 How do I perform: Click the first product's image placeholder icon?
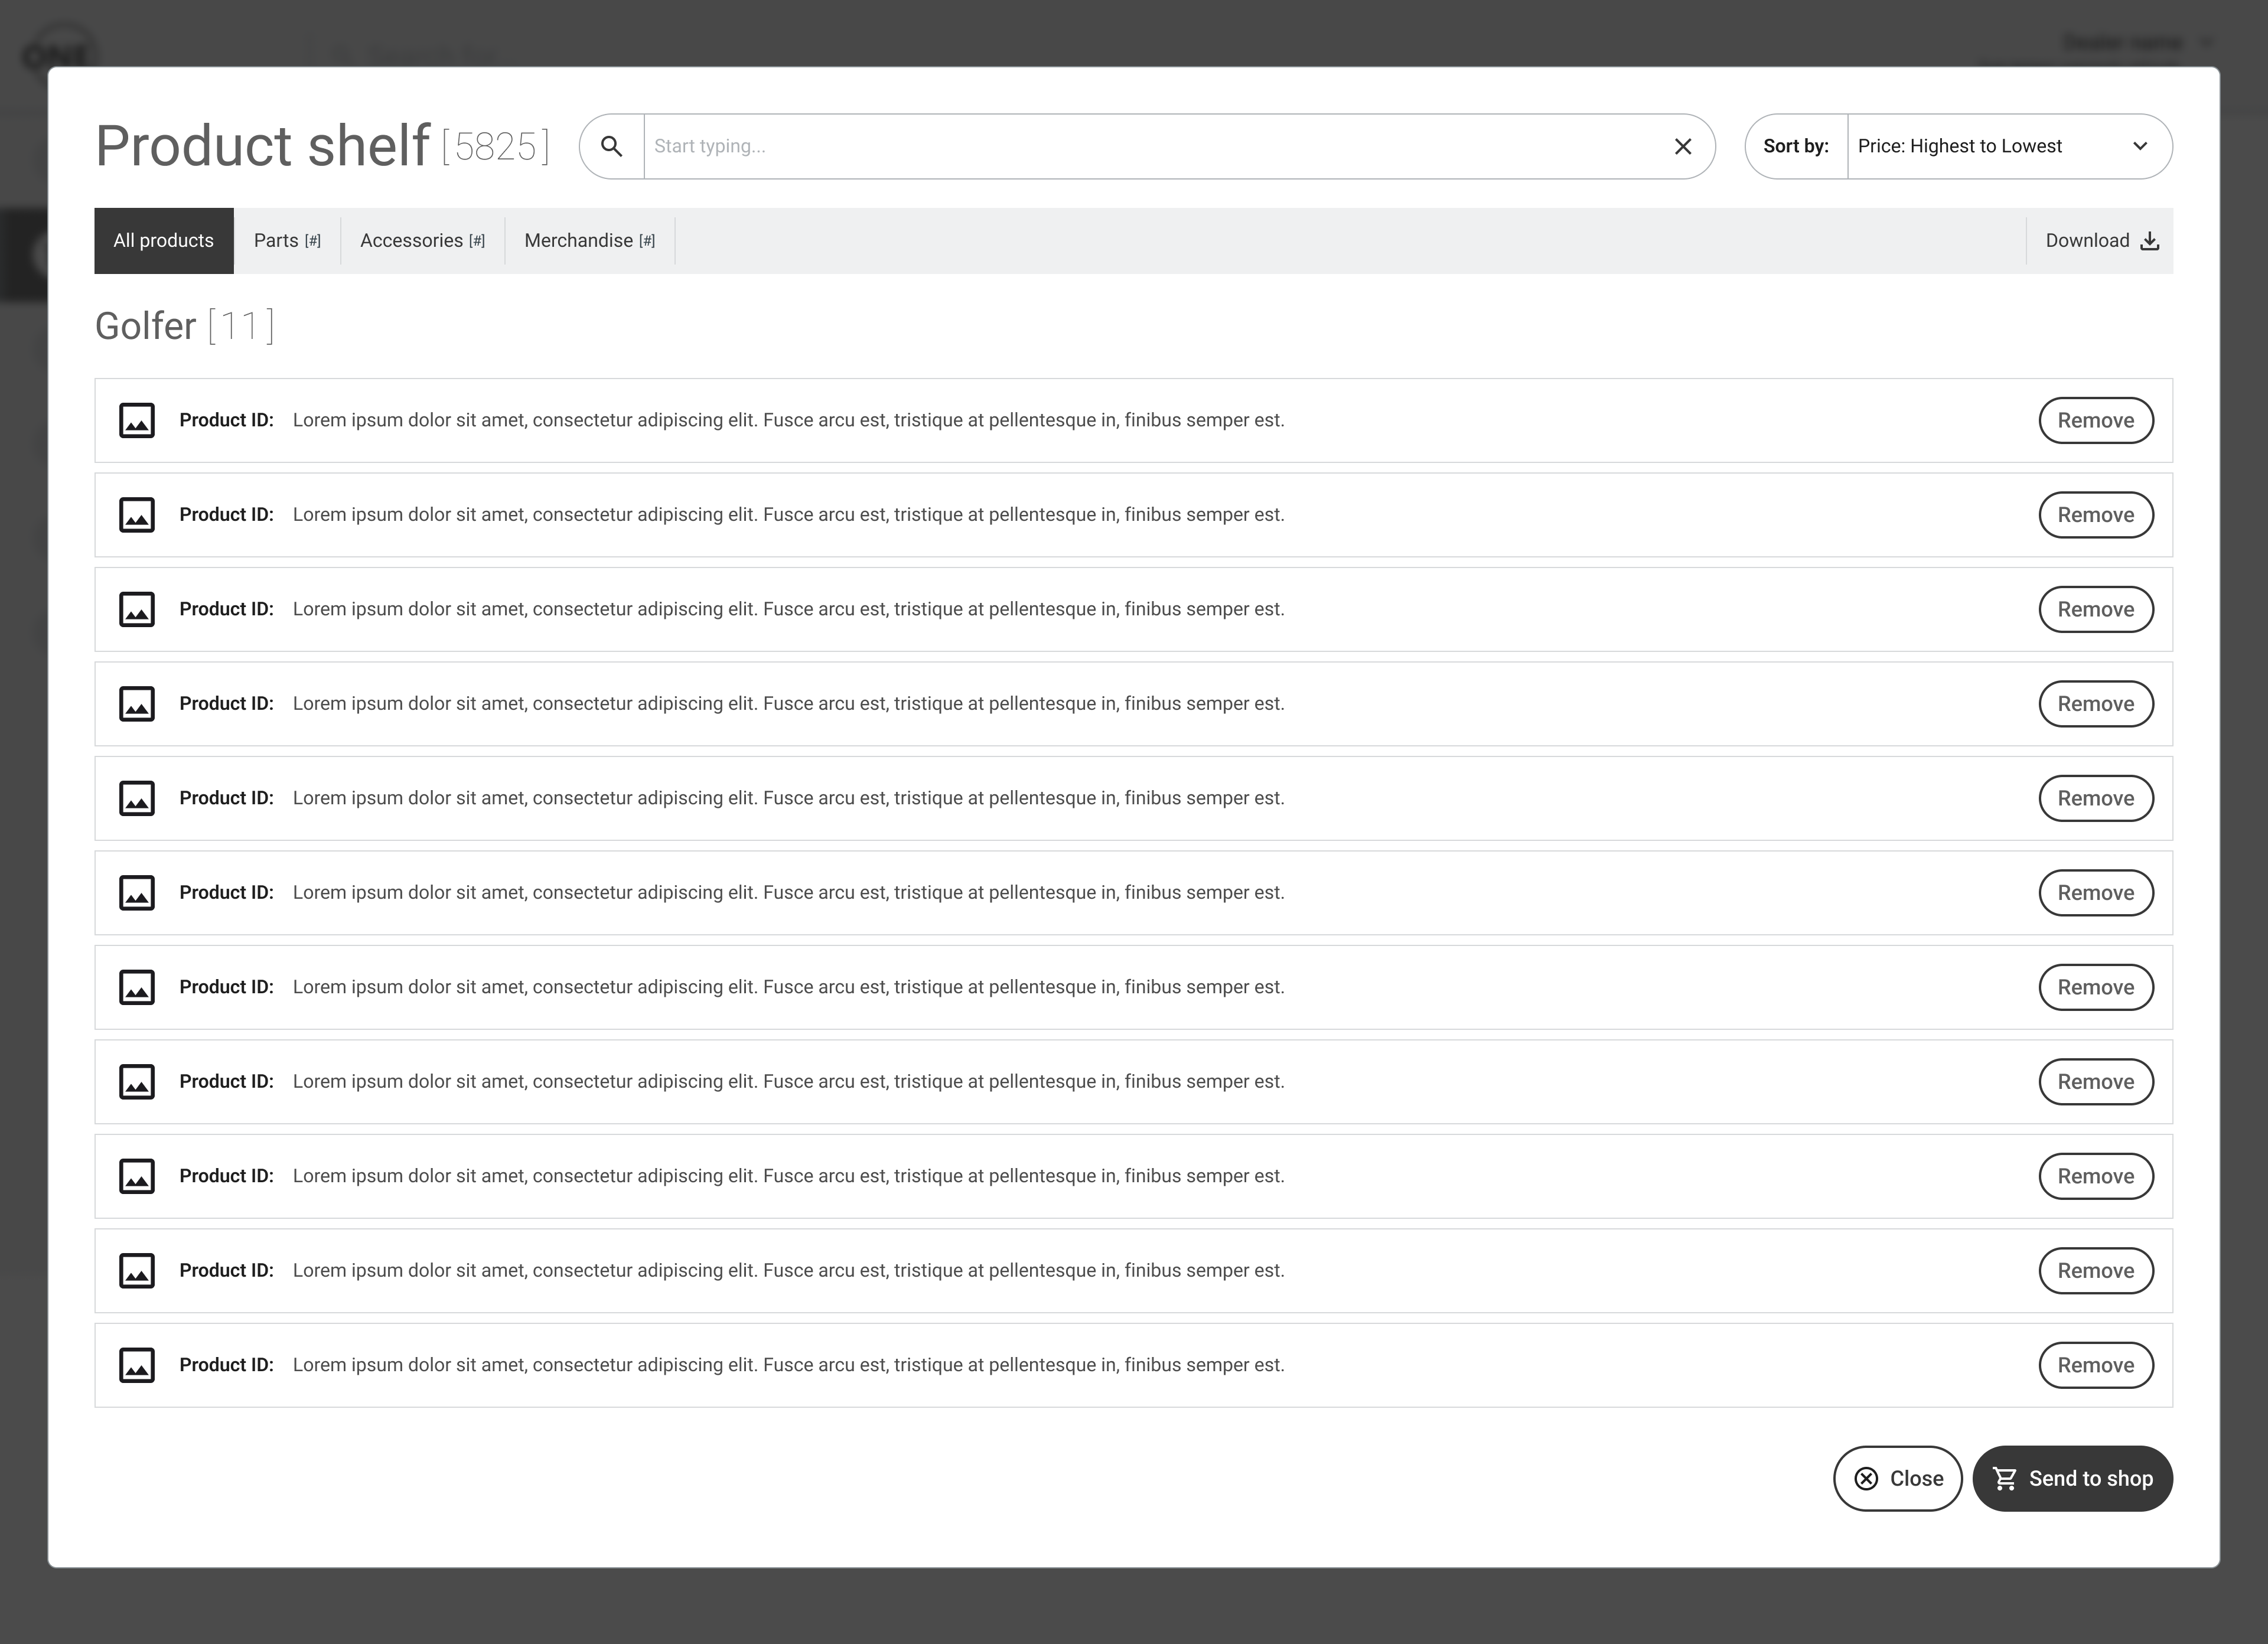(137, 420)
